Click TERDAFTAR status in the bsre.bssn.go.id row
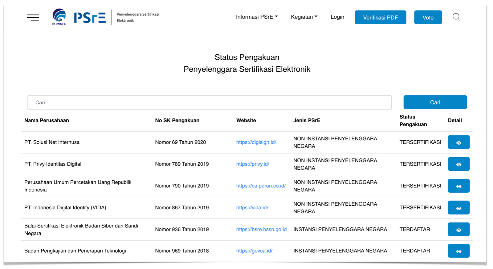The image size is (493, 269). coord(415,229)
